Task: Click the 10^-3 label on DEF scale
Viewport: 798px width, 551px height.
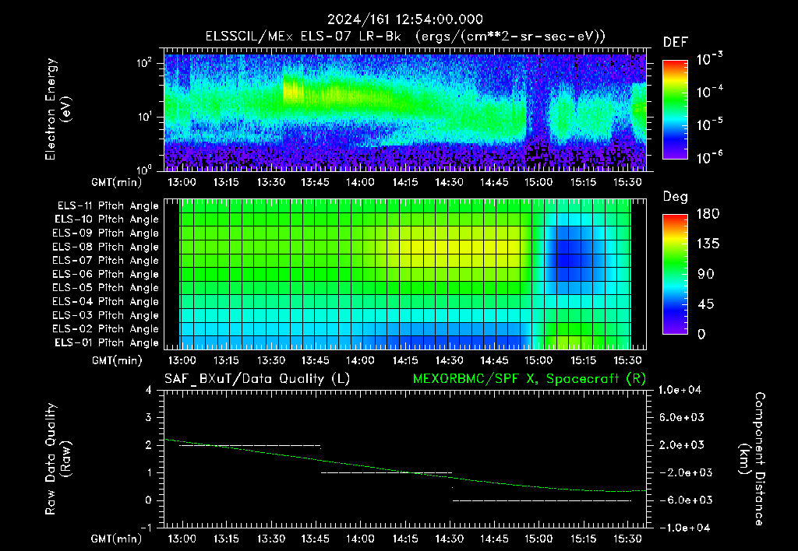Action: tap(709, 59)
